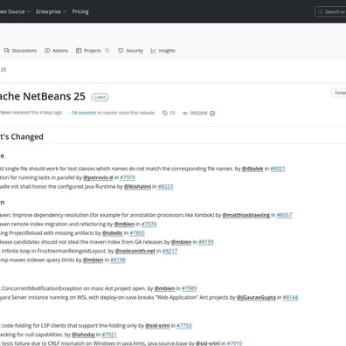Open the Projects tab
The height and width of the screenshot is (346, 346).
pos(93,51)
